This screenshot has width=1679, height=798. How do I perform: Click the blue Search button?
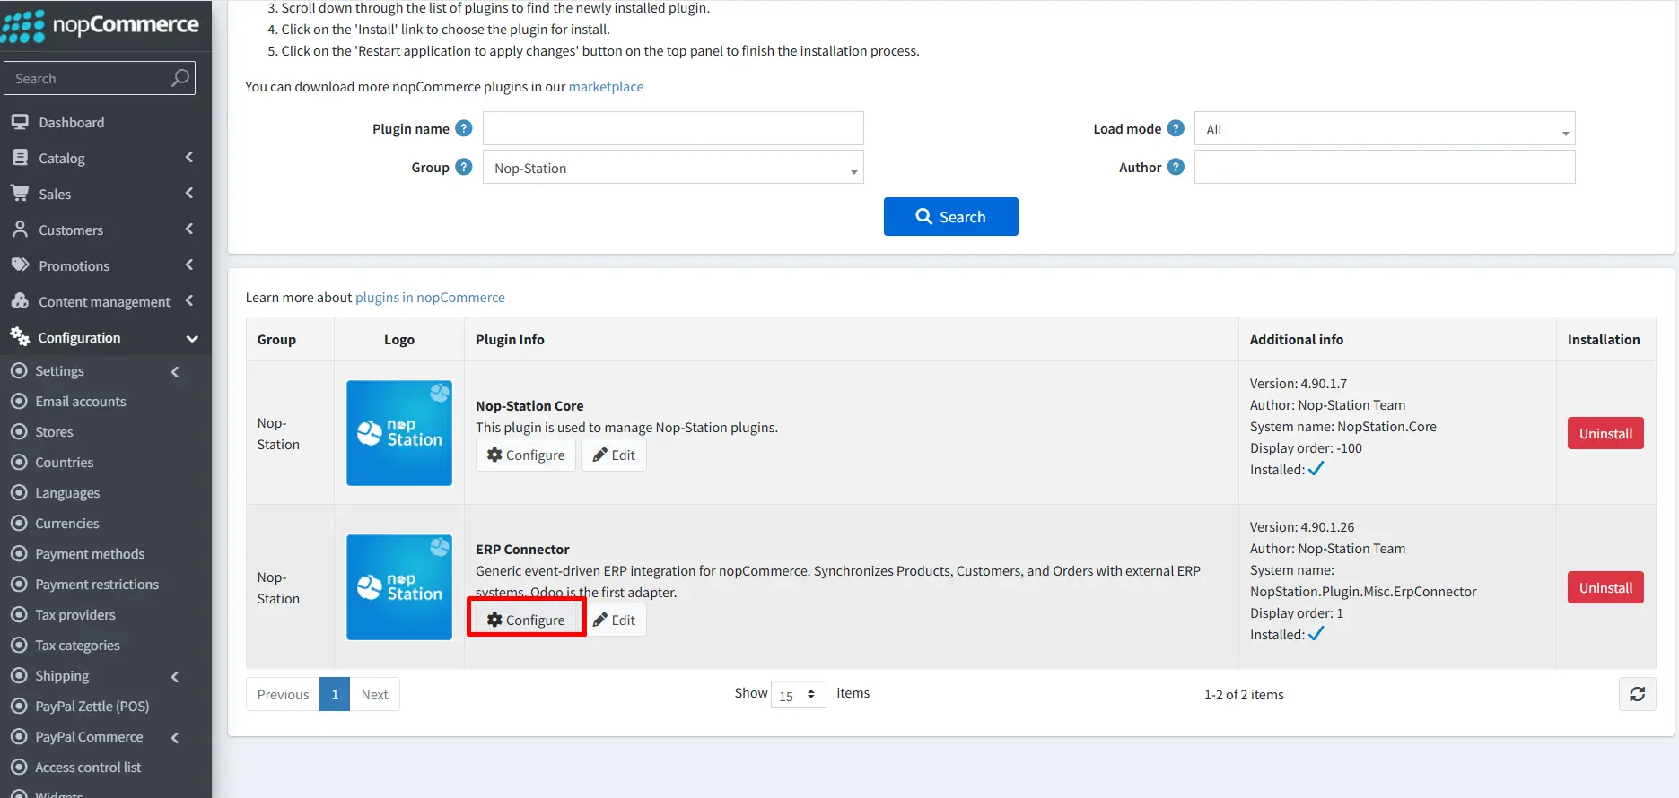click(x=950, y=216)
